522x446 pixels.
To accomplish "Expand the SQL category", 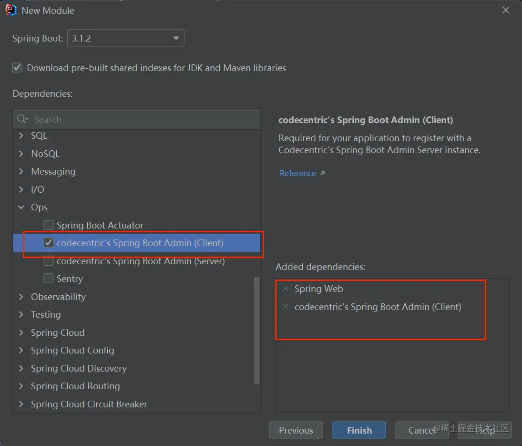I will point(21,135).
